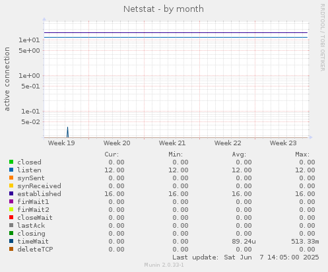Click the '1e+00' y-axis label

(29, 76)
